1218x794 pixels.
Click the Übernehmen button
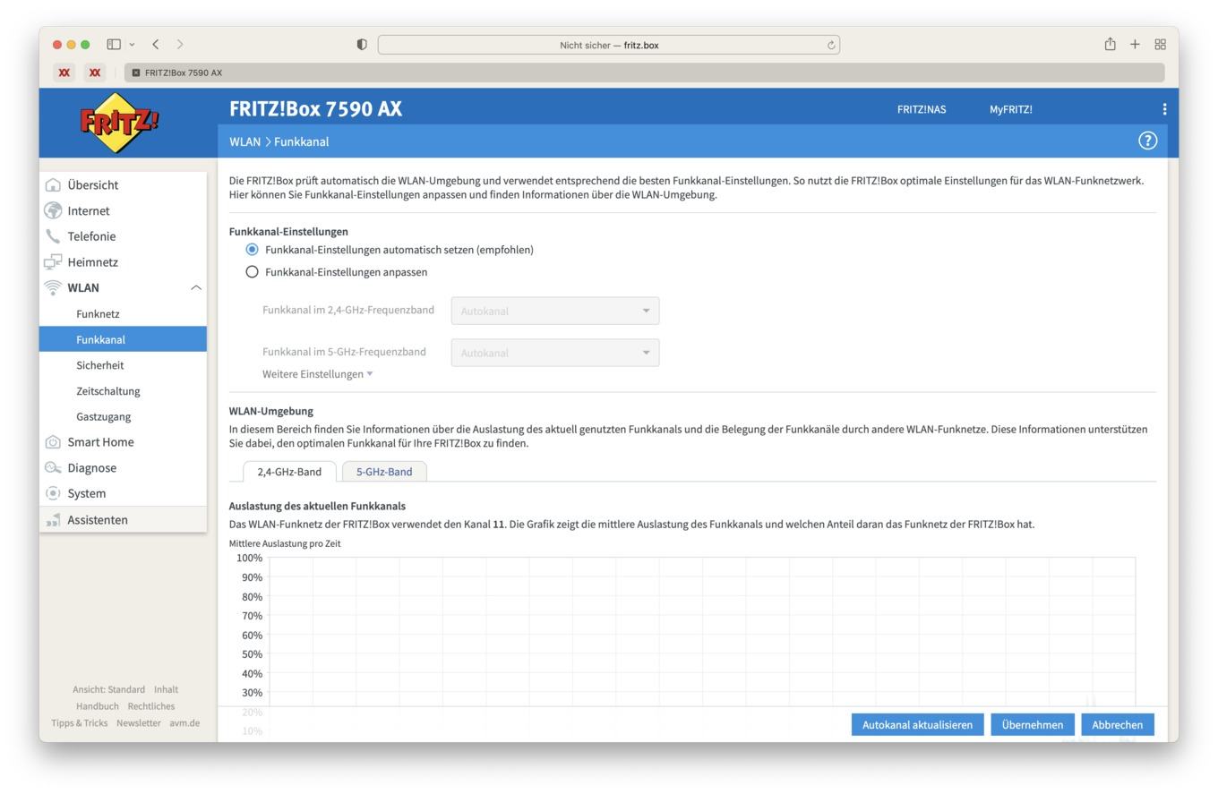pos(1033,725)
